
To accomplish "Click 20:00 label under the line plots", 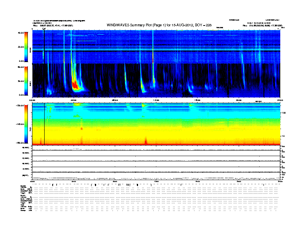I will [x=239, y=182].
